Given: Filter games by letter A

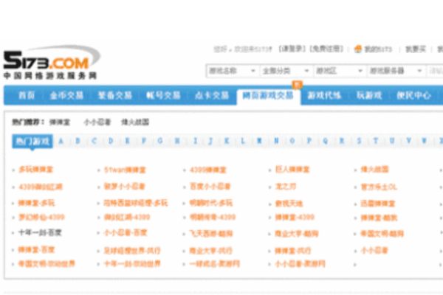Looking at the screenshot, I should point(61,141).
